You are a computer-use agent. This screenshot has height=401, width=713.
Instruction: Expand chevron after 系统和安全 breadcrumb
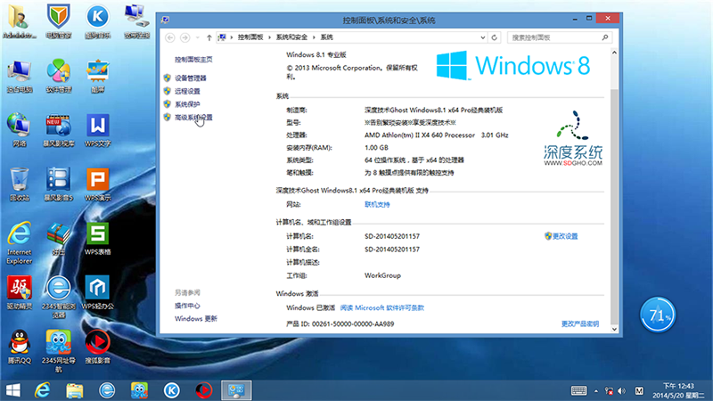[x=314, y=37]
